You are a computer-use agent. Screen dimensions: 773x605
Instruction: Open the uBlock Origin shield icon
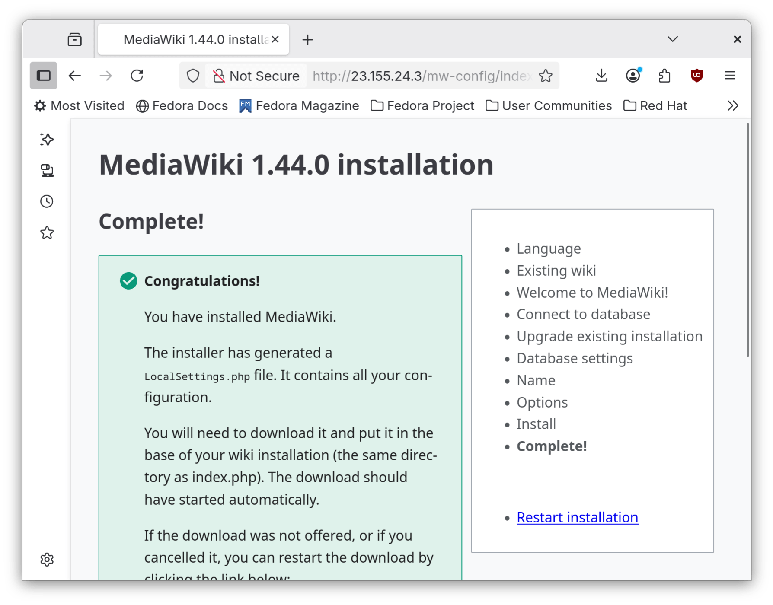click(697, 76)
